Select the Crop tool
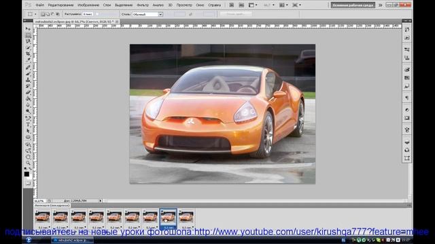This screenshot has height=244, width=435. [28, 54]
